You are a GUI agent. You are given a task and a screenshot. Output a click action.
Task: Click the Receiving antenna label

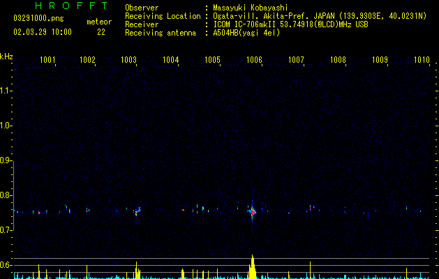[161, 33]
